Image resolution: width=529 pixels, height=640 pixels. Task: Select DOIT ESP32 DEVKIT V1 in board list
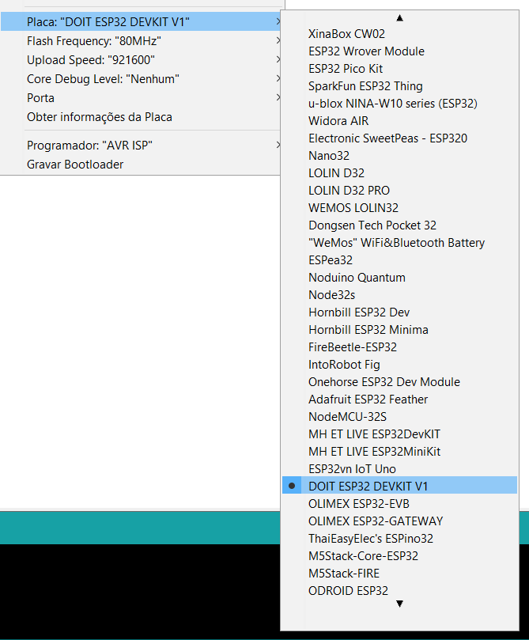coord(399,485)
